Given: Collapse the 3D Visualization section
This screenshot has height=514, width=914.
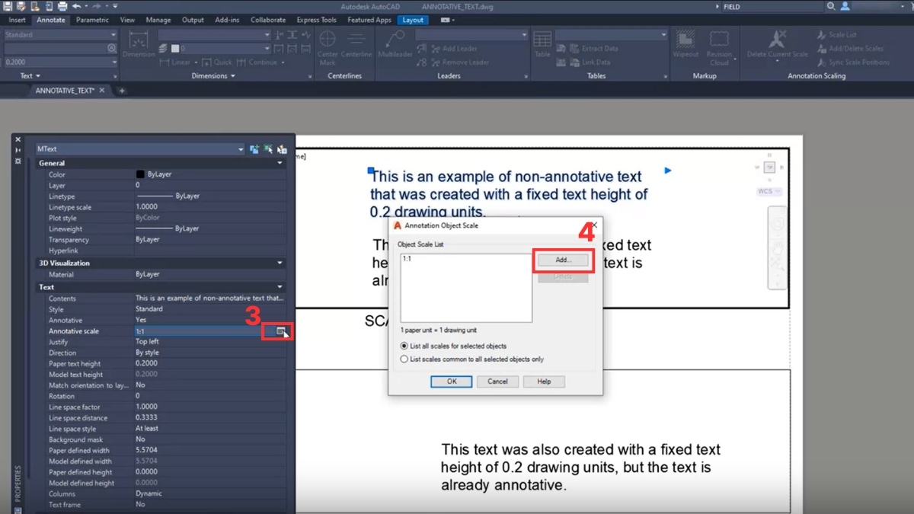Looking at the screenshot, I should pos(280,263).
